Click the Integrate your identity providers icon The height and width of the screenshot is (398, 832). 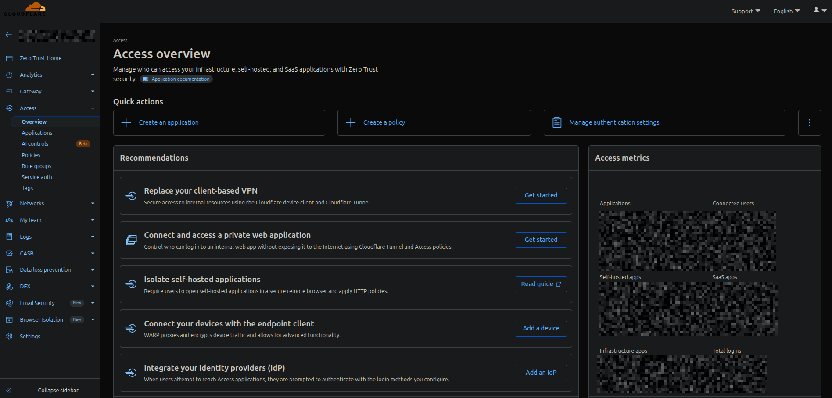[x=131, y=373]
